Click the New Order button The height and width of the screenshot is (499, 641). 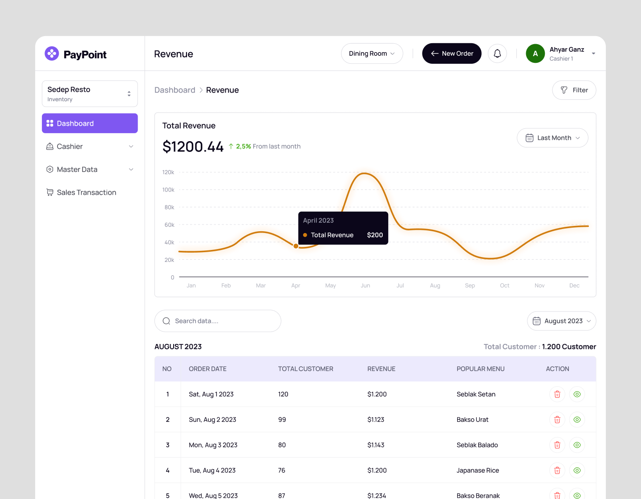[452, 53]
